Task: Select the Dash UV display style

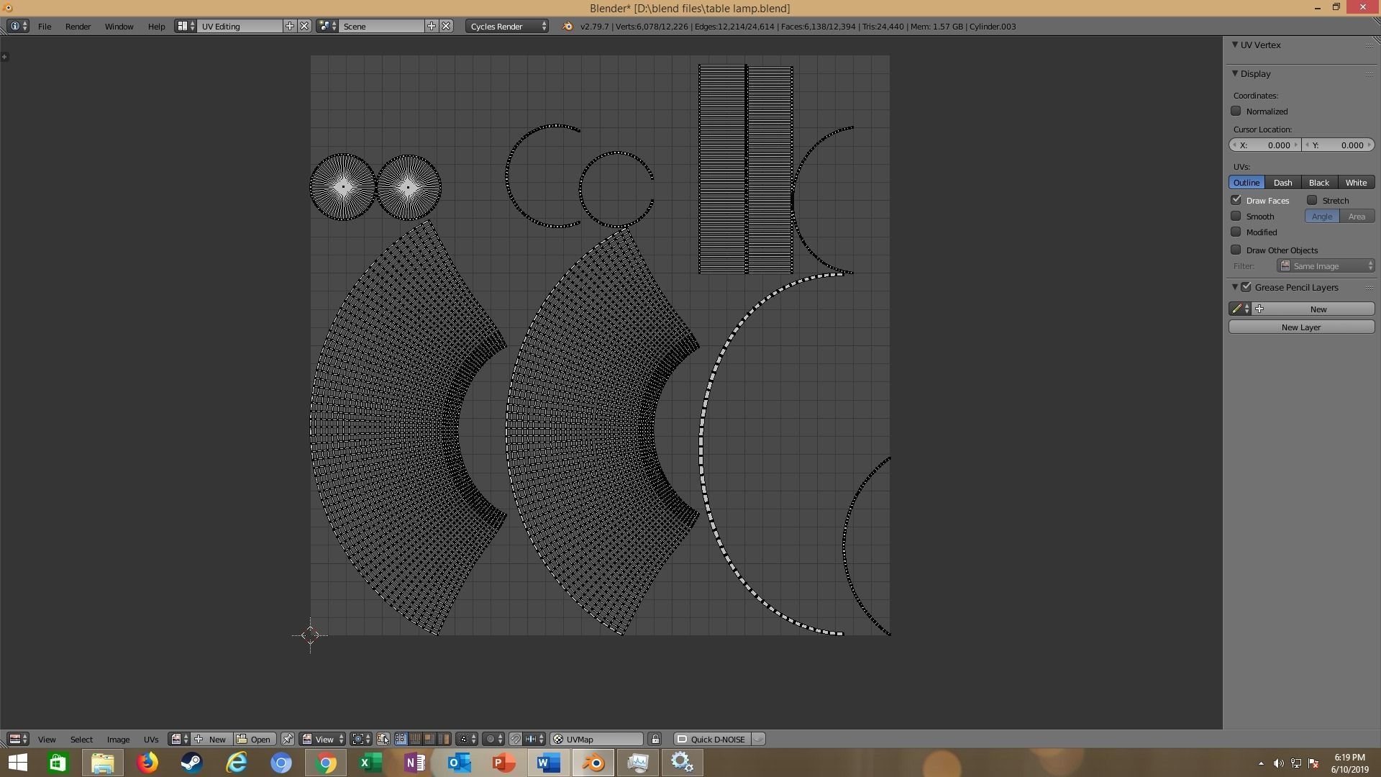Action: click(1282, 183)
